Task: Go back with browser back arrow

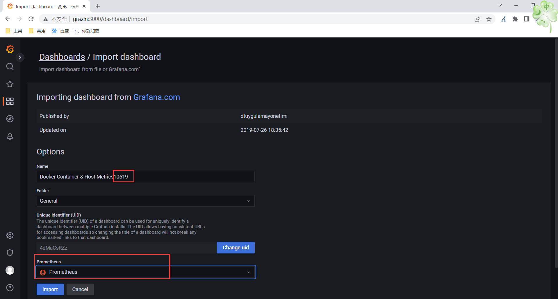Action: tap(8, 19)
